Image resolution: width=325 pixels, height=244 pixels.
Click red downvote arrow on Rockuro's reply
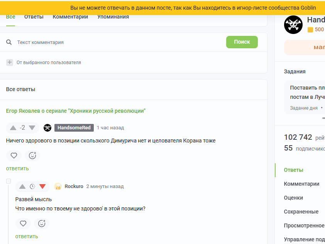point(42,186)
